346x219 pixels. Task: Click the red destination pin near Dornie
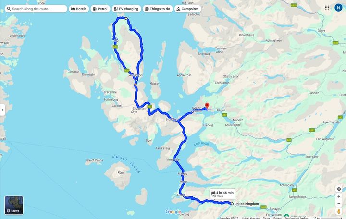[x=207, y=106]
